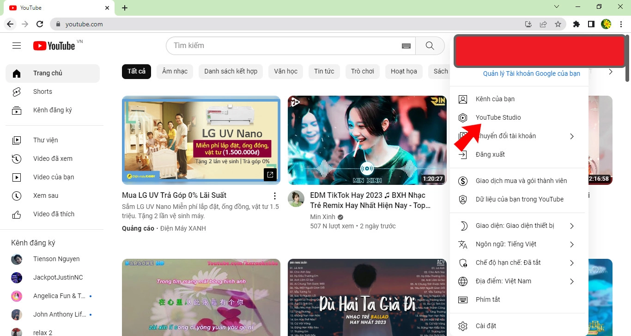
Task: Open Shorts from the sidebar
Action: [x=42, y=91]
